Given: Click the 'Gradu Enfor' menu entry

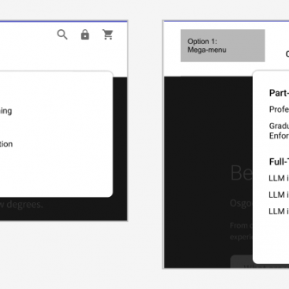Looking at the screenshot, I should click(x=279, y=131).
